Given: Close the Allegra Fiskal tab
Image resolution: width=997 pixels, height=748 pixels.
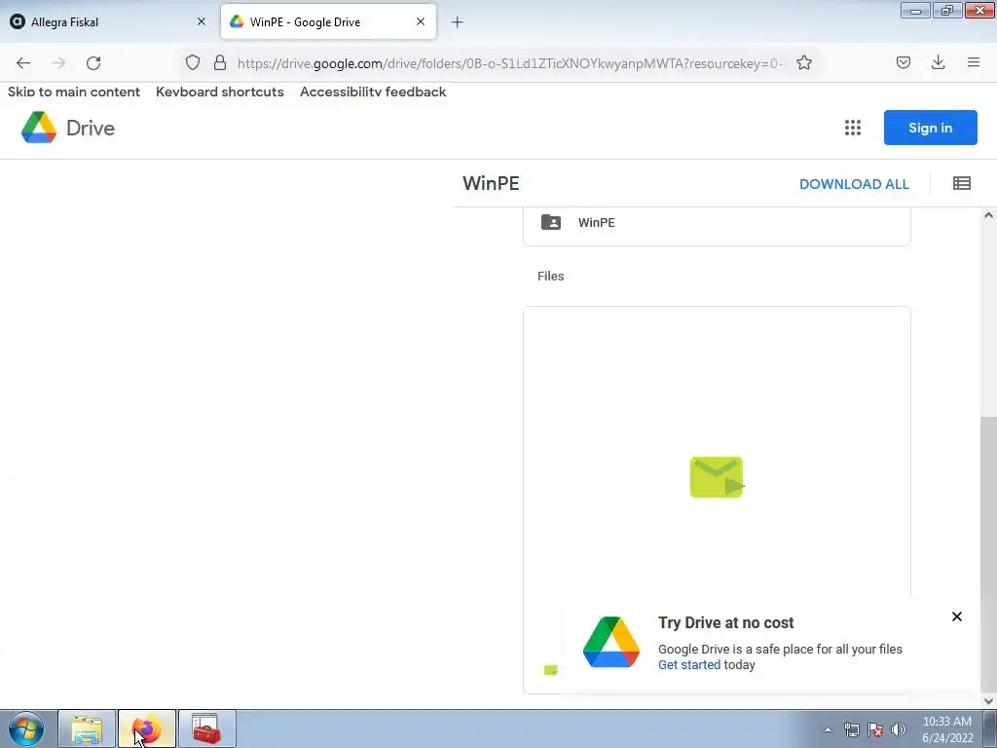Looking at the screenshot, I should click(201, 21).
